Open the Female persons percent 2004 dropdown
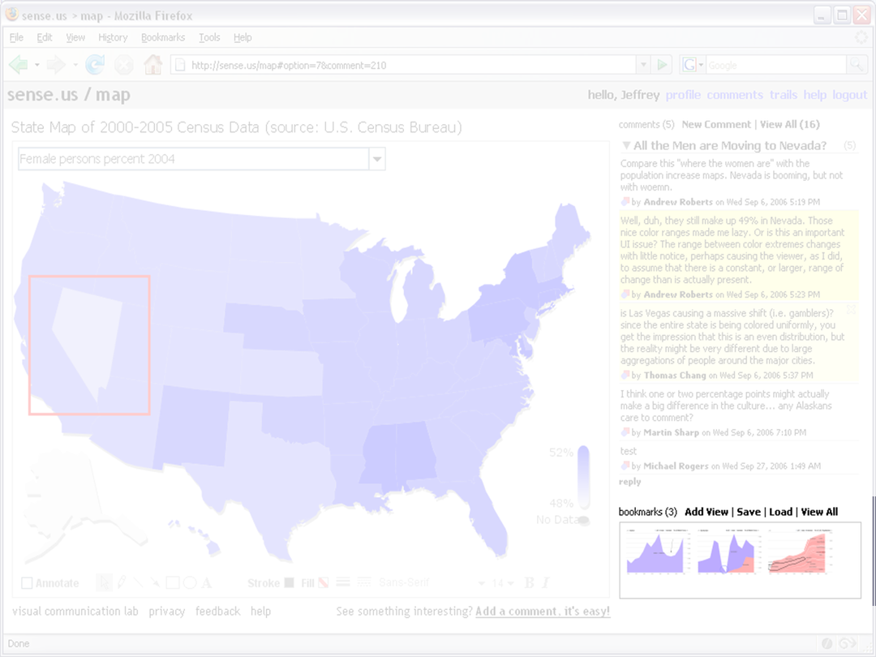 click(x=376, y=159)
